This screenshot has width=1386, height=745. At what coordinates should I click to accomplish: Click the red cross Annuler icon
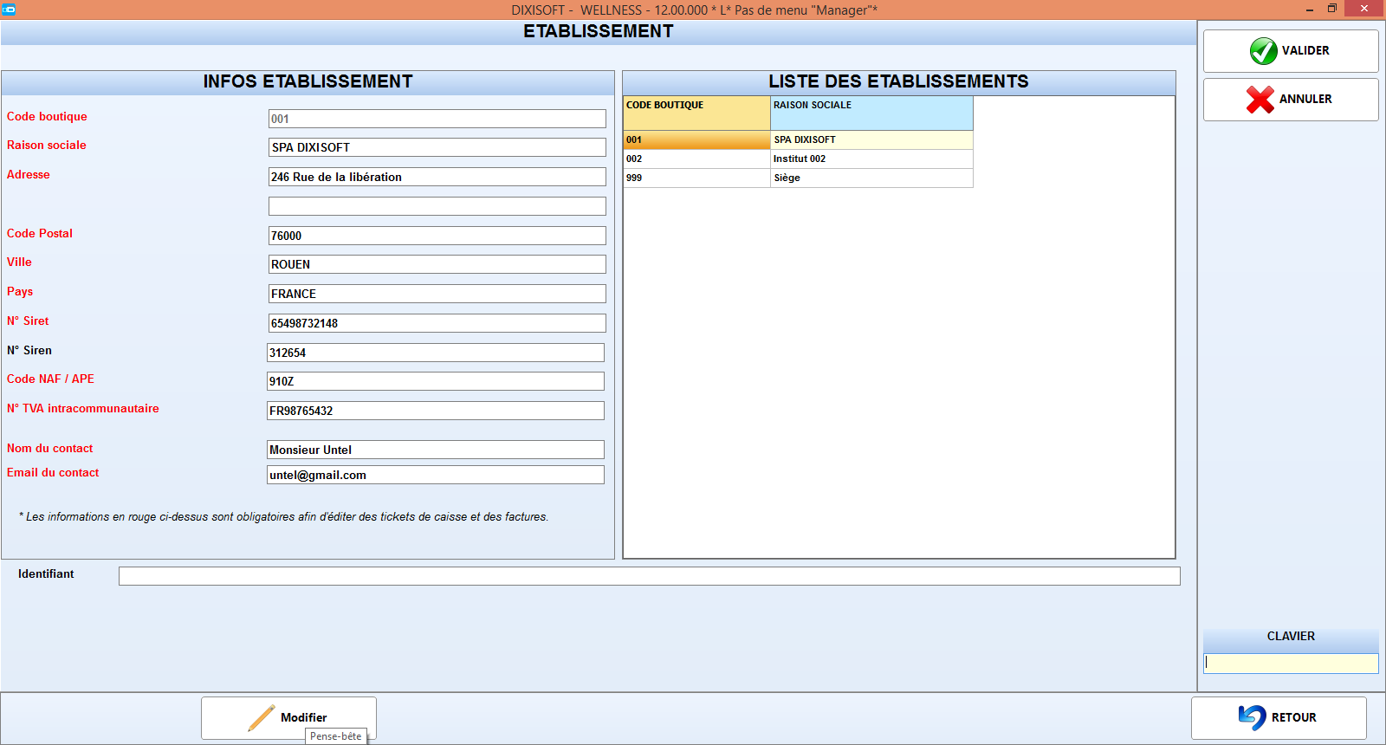pyautogui.click(x=1260, y=100)
